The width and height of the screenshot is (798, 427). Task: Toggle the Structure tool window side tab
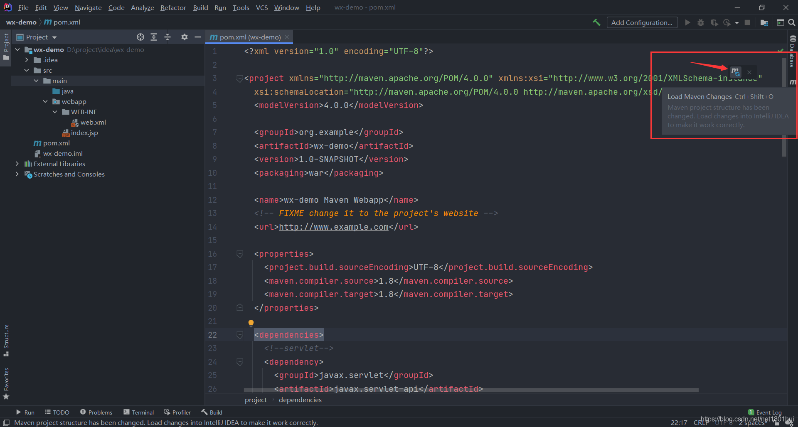point(6,341)
